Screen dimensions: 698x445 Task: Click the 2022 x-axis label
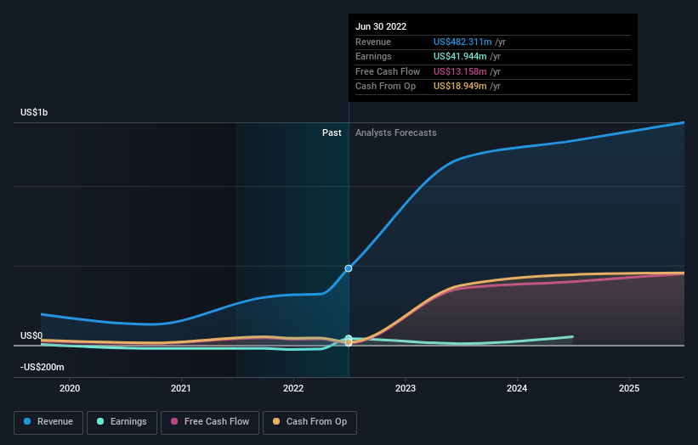[293, 389]
